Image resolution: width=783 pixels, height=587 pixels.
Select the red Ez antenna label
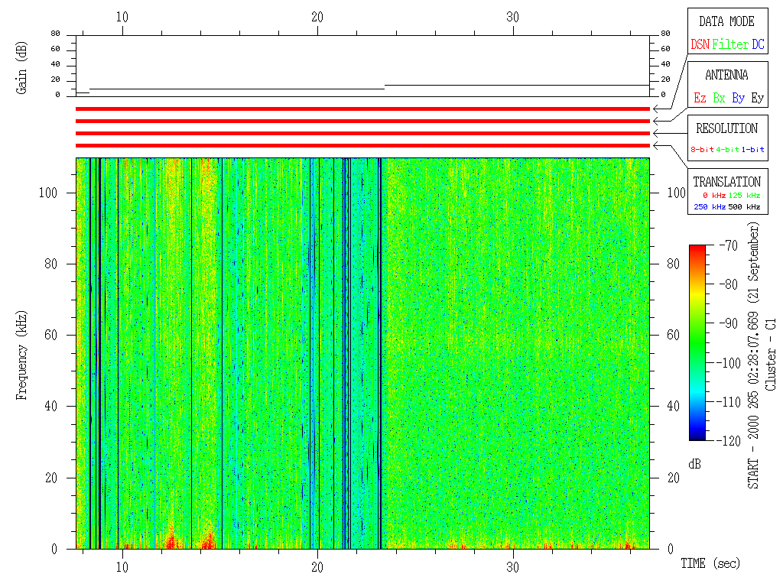[x=700, y=99]
